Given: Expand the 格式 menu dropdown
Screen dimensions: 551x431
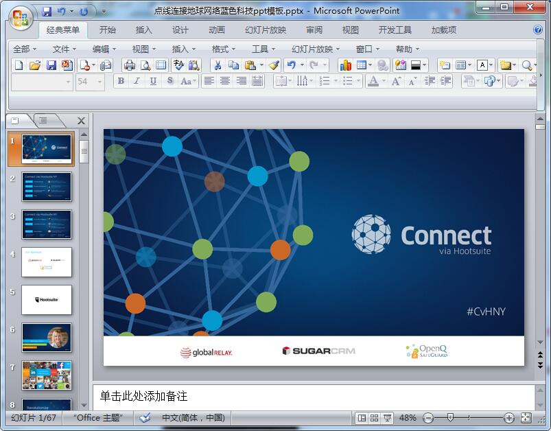Looking at the screenshot, I should pyautogui.click(x=224, y=49).
